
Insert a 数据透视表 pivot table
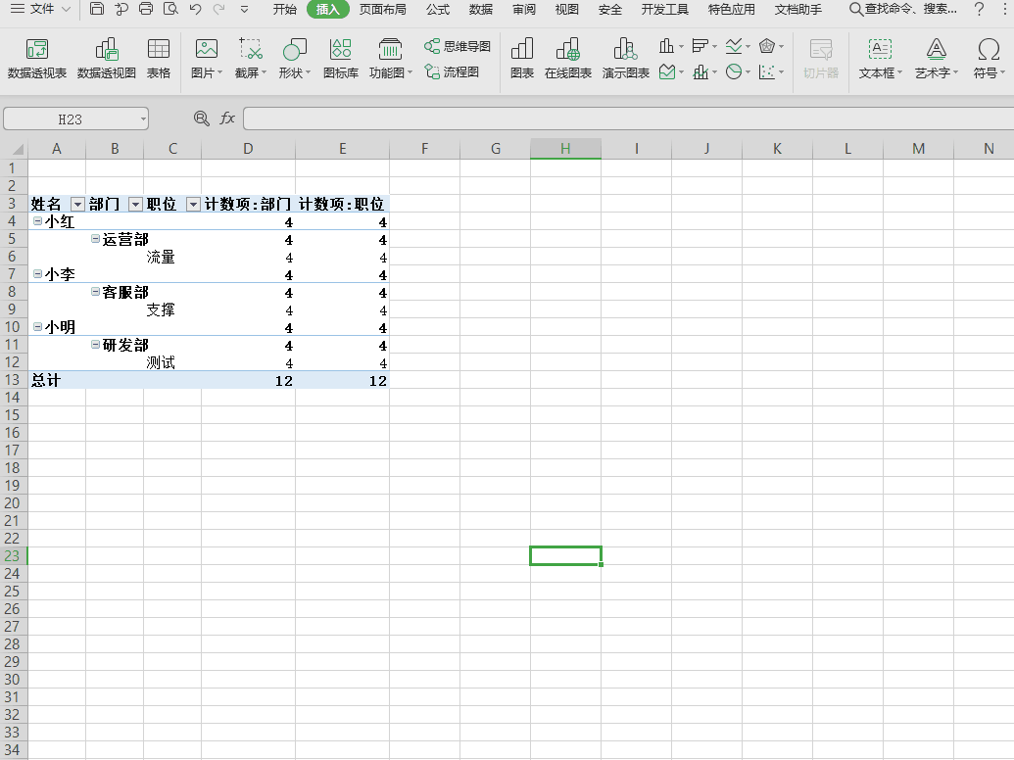coord(37,58)
